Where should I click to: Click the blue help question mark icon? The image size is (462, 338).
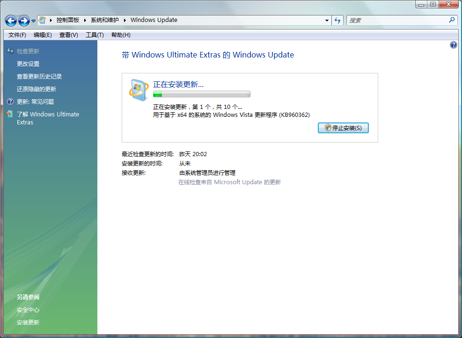coord(453,45)
